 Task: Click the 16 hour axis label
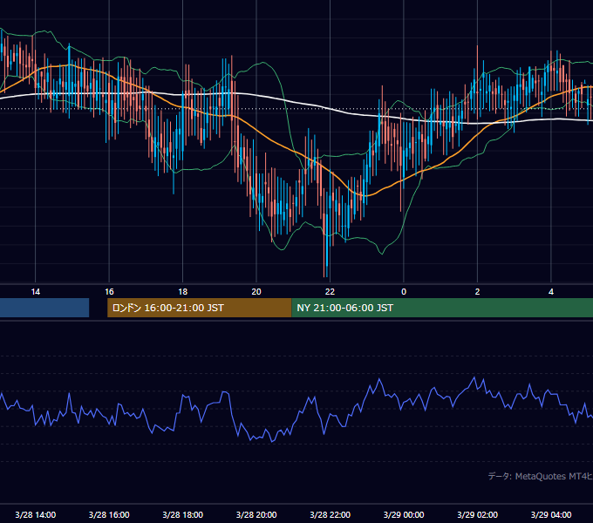coord(109,292)
